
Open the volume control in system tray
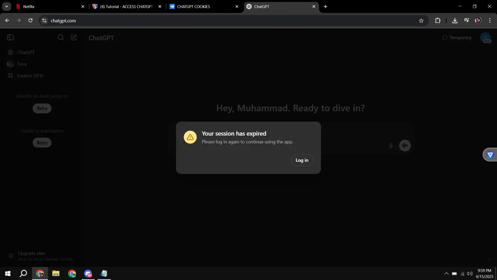[470, 273]
